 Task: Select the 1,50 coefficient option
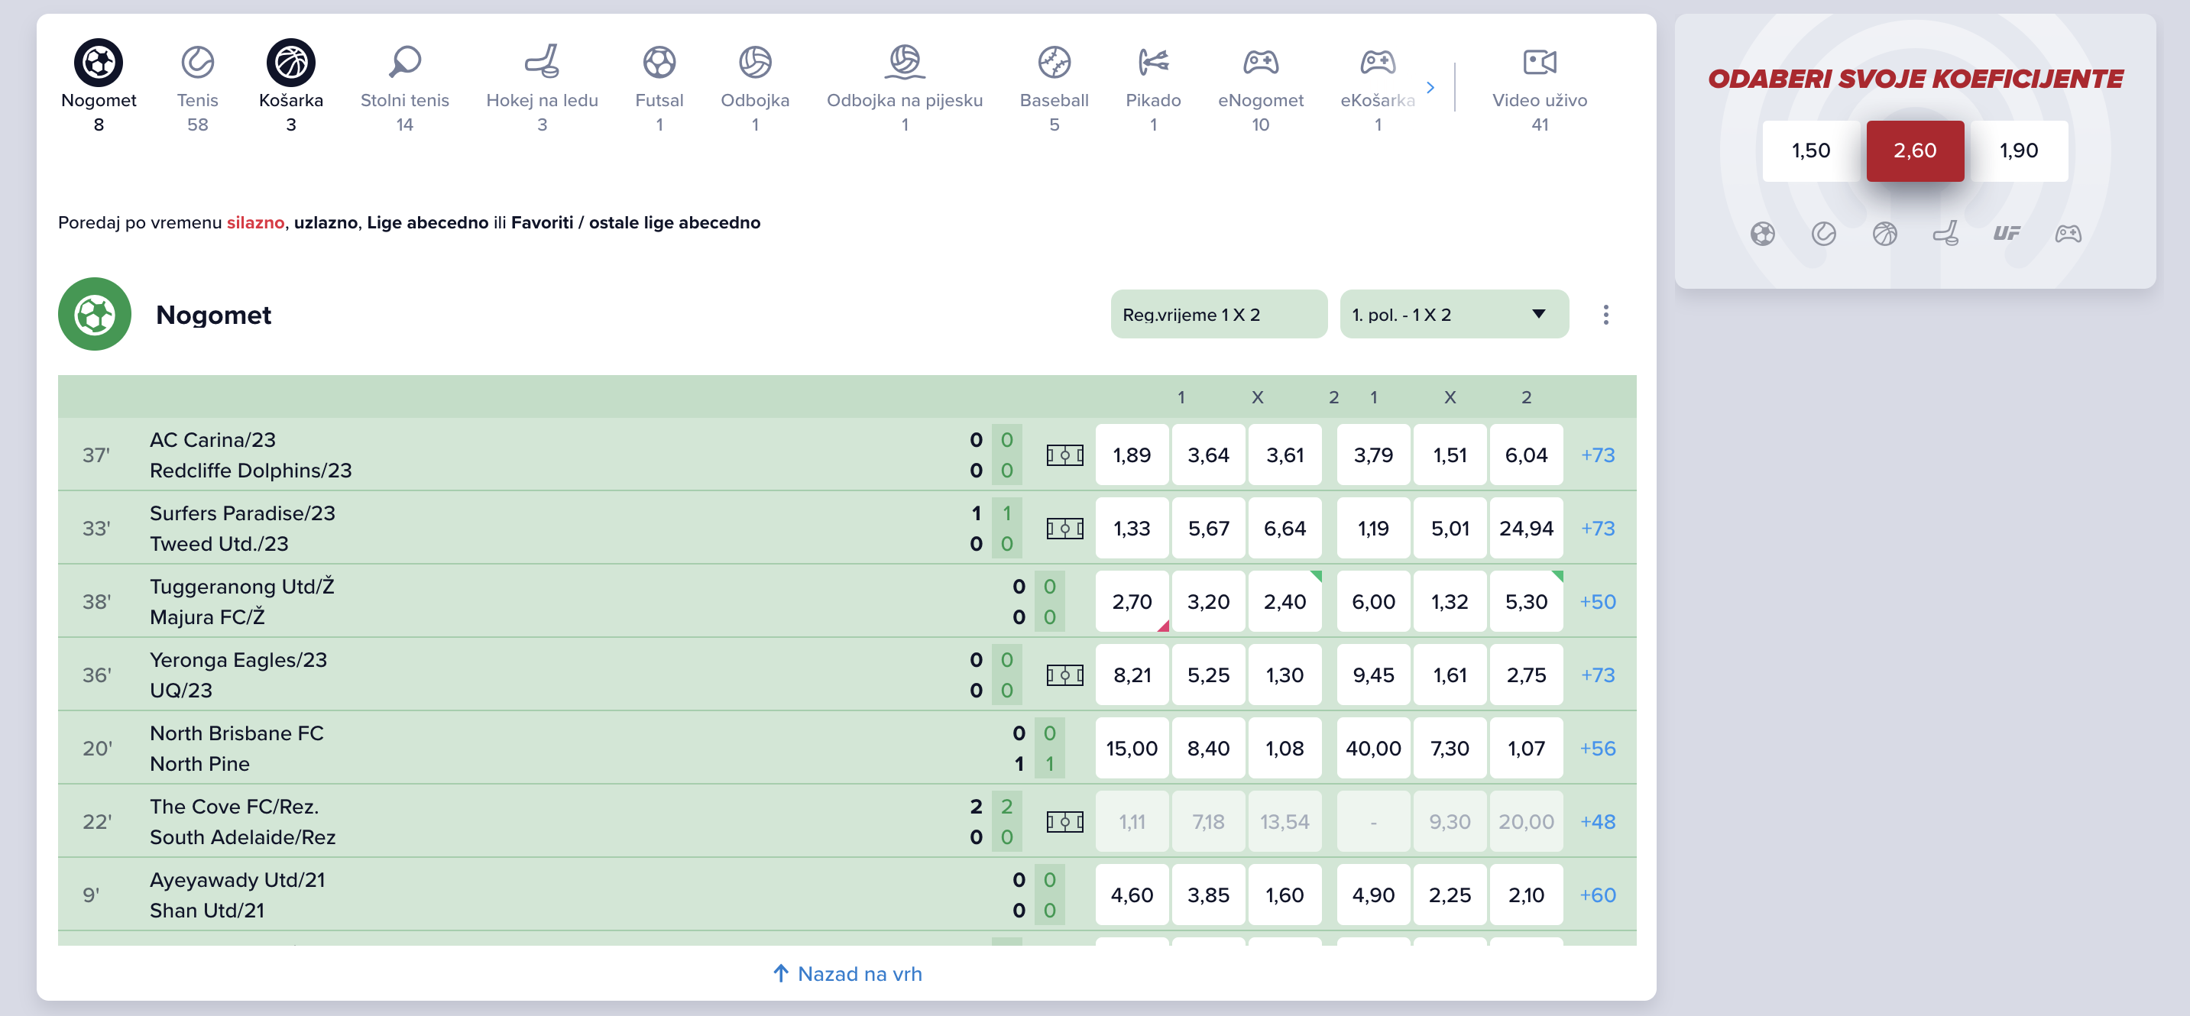tap(1811, 151)
